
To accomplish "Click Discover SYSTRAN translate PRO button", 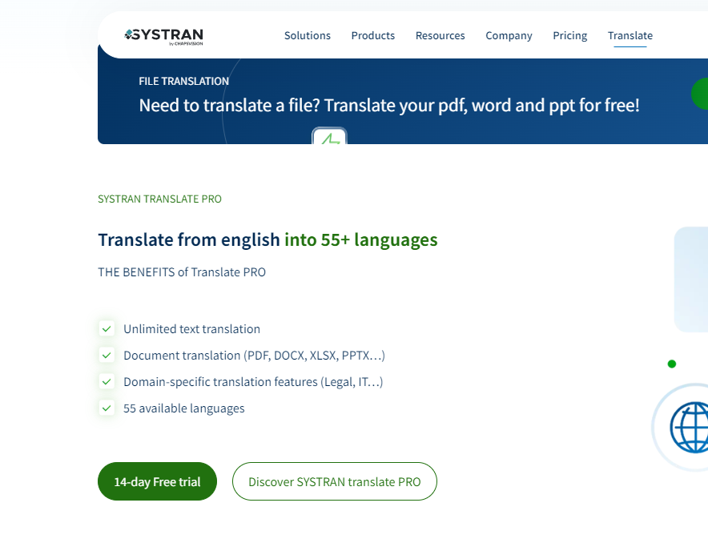I will point(334,481).
